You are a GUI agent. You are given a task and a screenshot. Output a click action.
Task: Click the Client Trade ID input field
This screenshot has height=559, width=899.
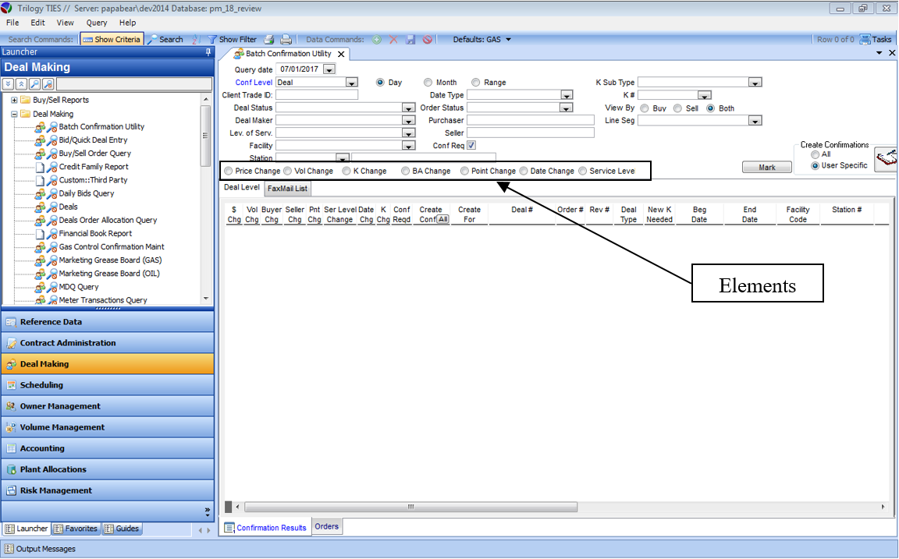[316, 95]
